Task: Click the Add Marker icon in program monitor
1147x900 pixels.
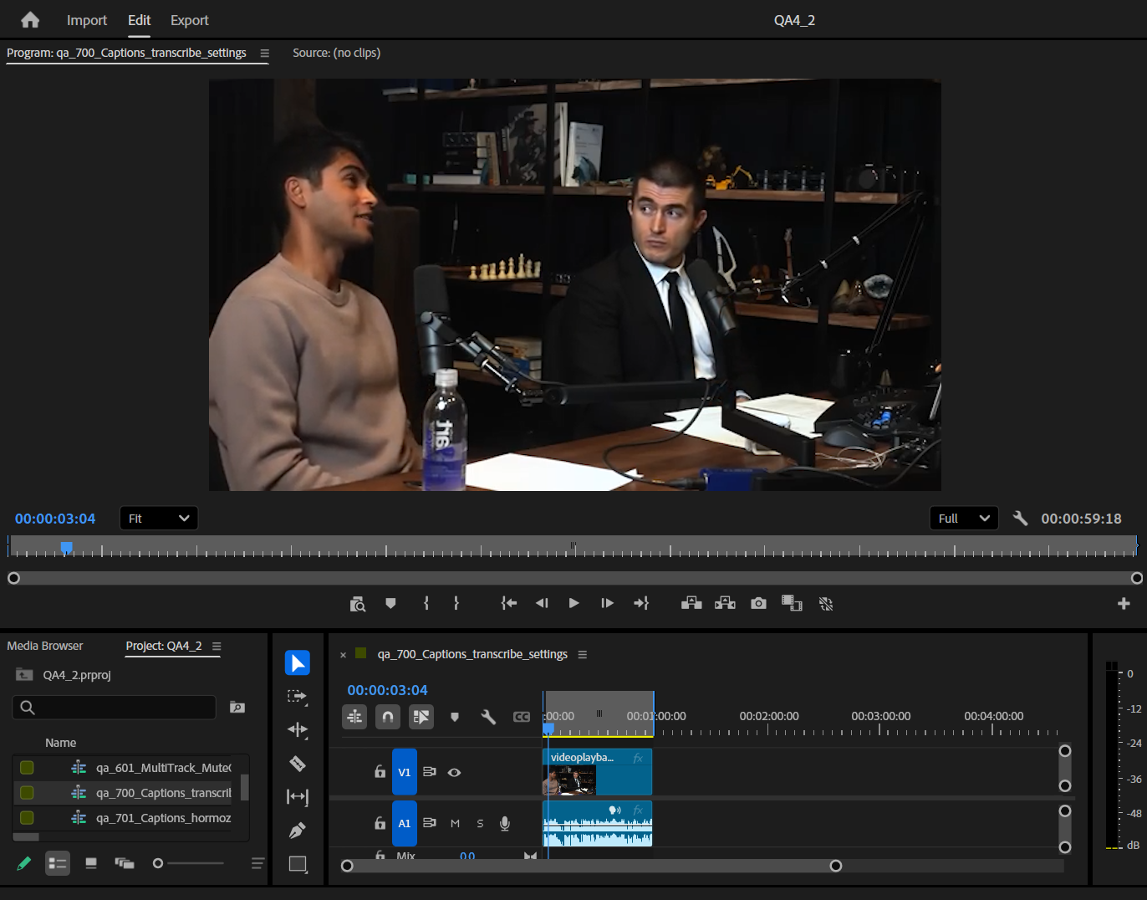Action: (x=390, y=603)
